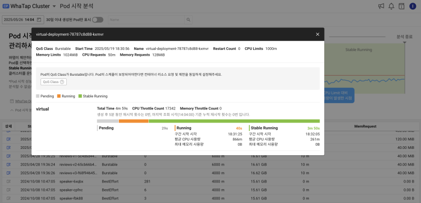Open the notifications bell icon

click(x=391, y=6)
